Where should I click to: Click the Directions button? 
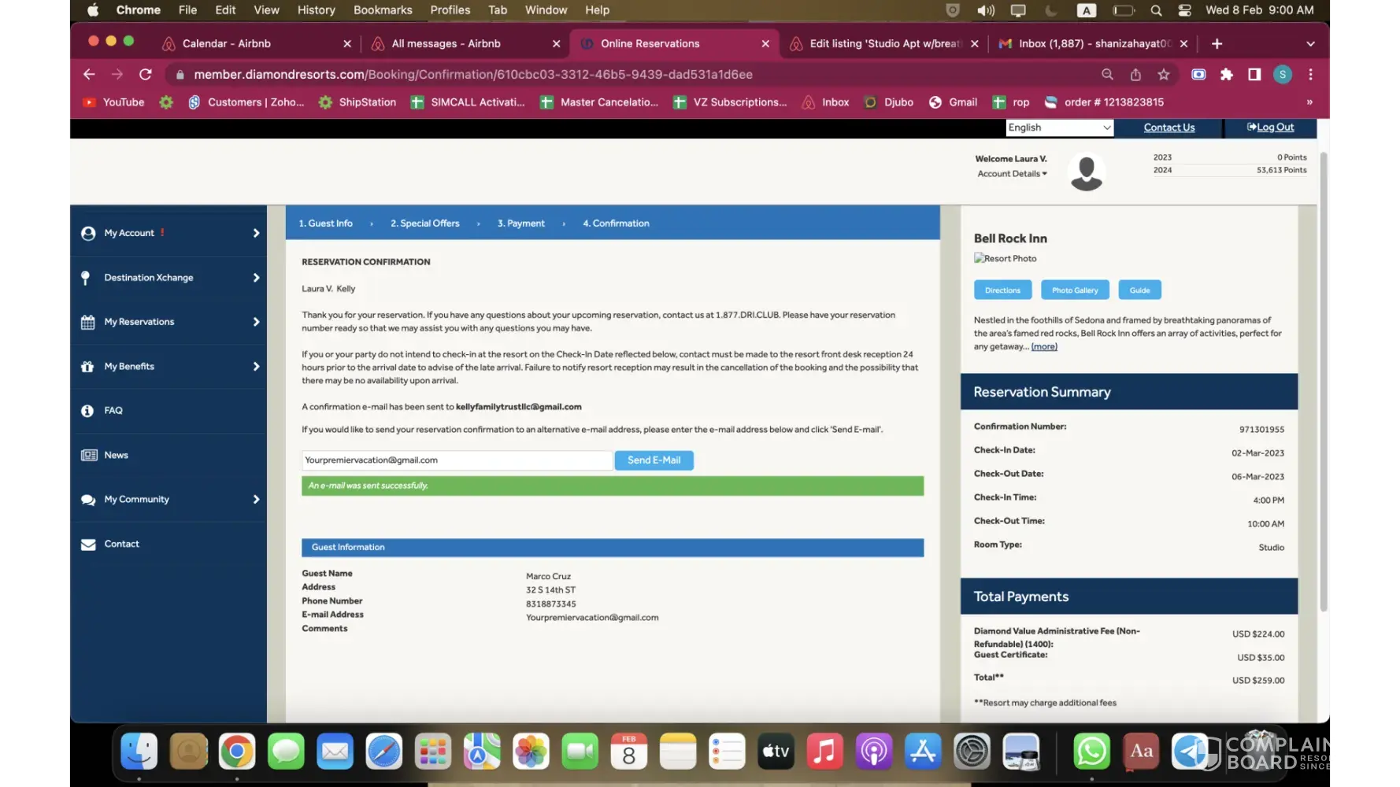(x=1002, y=290)
